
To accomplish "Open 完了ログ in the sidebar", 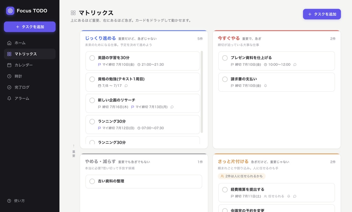I will coord(30,87).
